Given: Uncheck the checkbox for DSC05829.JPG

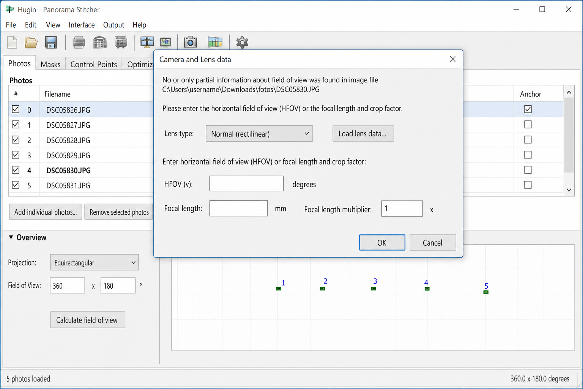Looking at the screenshot, I should [x=16, y=155].
